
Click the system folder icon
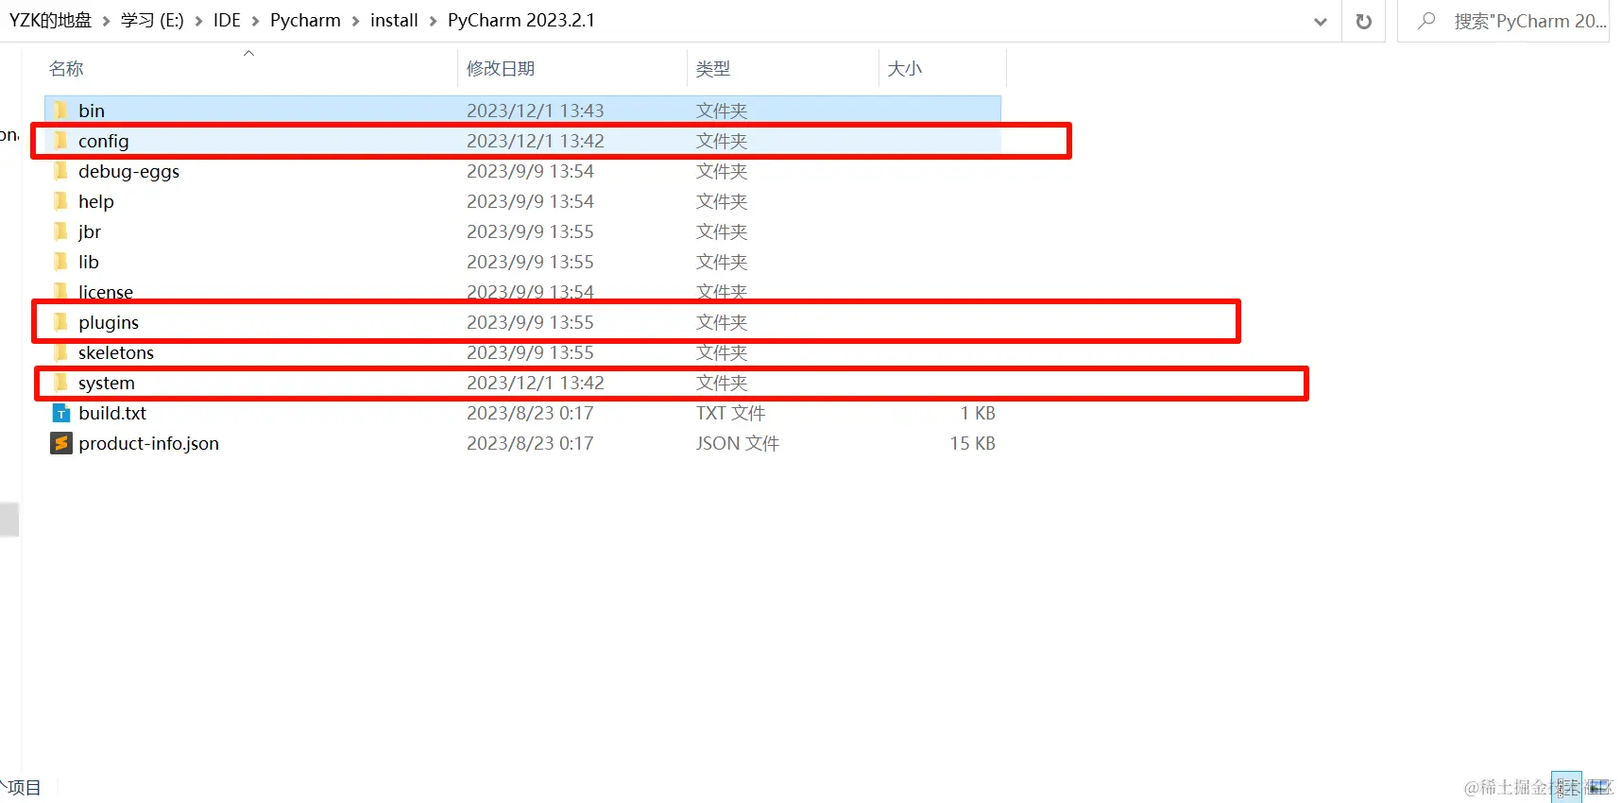[x=61, y=383]
